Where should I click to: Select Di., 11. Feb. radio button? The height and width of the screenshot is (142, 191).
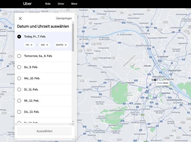coord(19,89)
